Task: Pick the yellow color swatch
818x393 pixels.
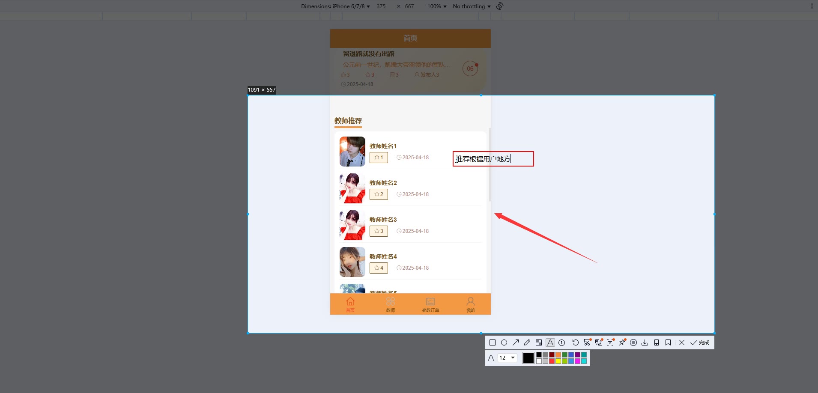Action: pos(558,361)
